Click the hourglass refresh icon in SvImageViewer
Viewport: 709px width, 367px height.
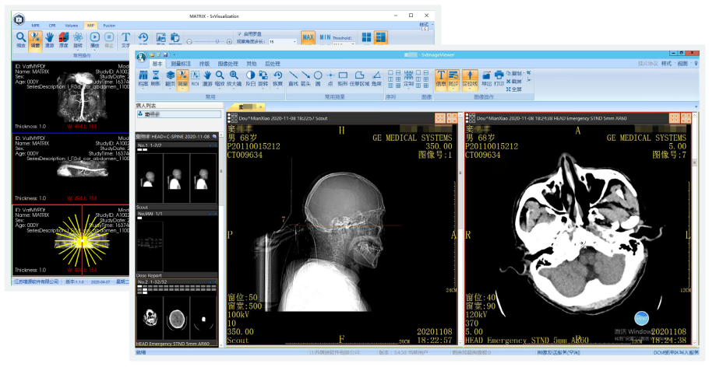click(156, 78)
